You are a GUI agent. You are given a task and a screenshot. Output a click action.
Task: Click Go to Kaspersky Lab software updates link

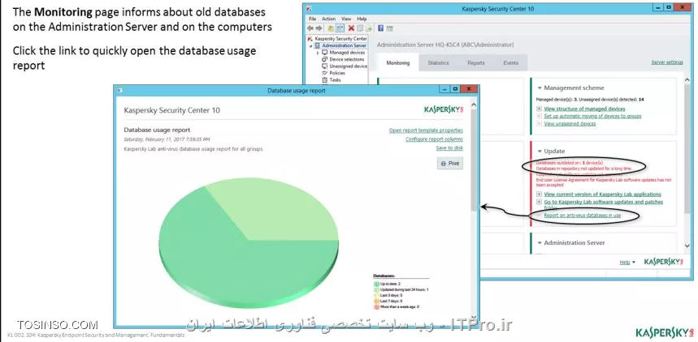point(603,204)
